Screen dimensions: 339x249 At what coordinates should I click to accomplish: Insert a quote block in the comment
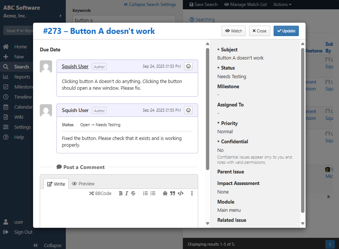[x=172, y=193]
